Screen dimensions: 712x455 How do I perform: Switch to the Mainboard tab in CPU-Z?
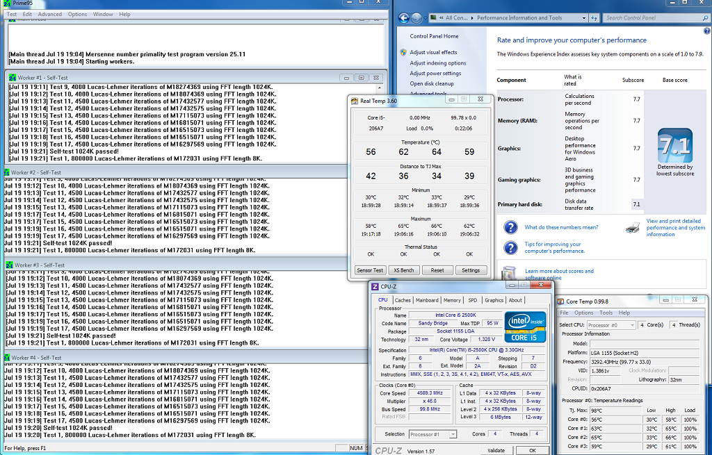427,300
